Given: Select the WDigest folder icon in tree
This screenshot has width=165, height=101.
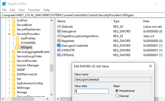Looking at the screenshot, I should point(17,47).
